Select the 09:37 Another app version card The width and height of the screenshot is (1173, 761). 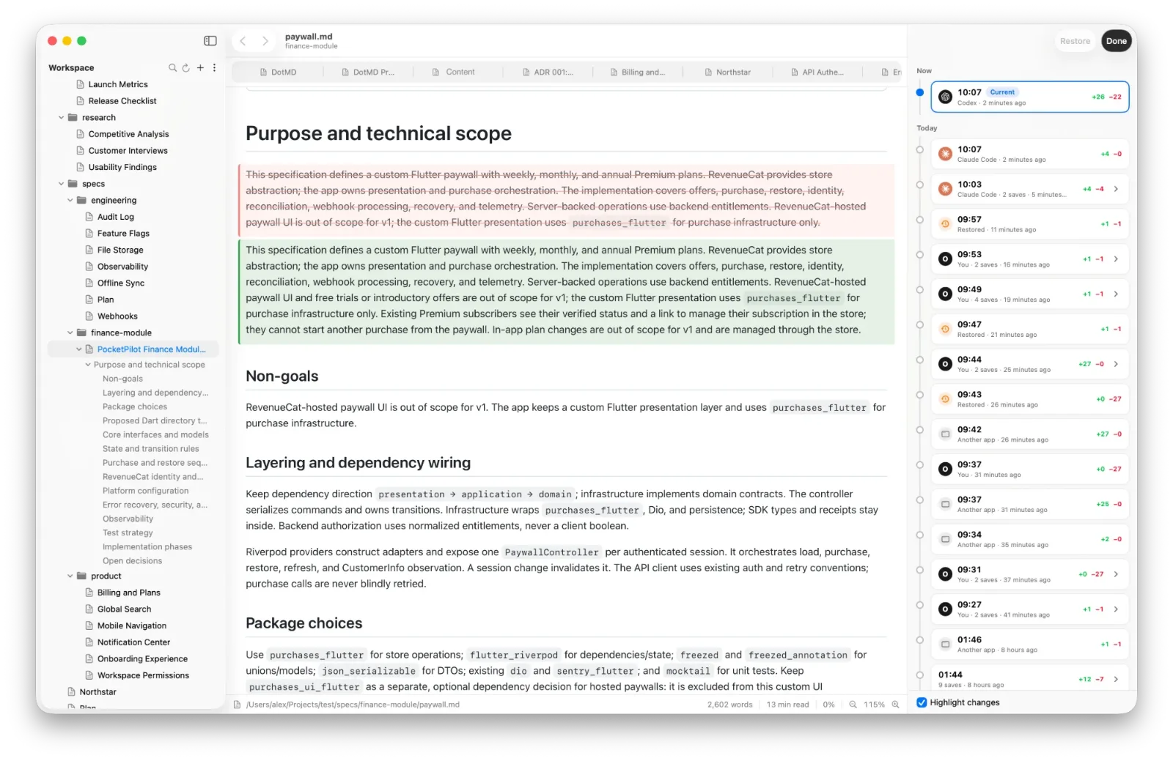click(1029, 504)
